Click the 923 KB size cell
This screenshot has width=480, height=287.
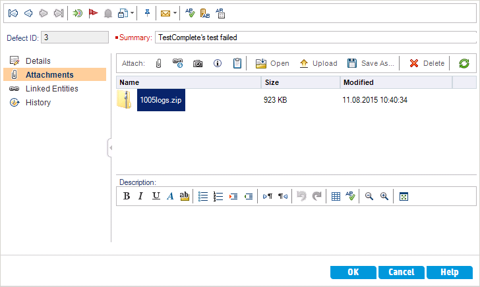pos(275,100)
